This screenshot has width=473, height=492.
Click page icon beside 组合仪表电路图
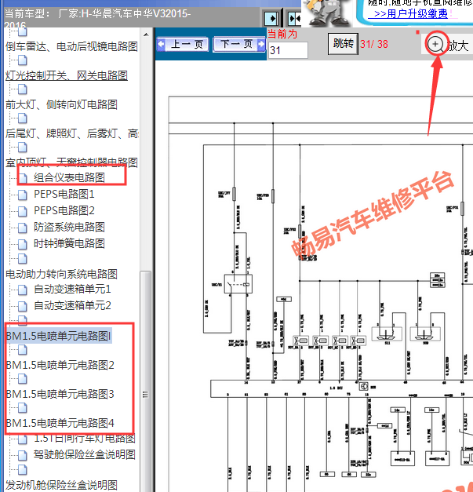tap(22, 178)
